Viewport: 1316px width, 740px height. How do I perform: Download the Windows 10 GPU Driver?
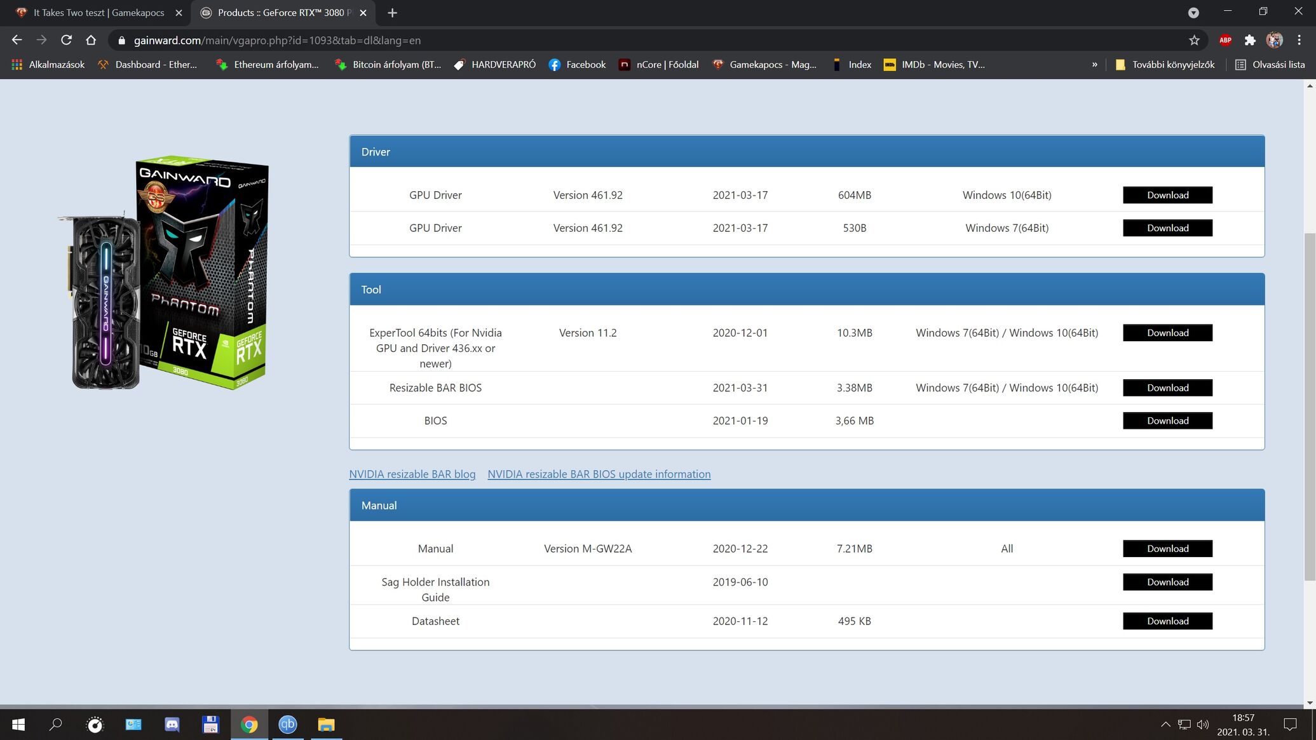1167,195
